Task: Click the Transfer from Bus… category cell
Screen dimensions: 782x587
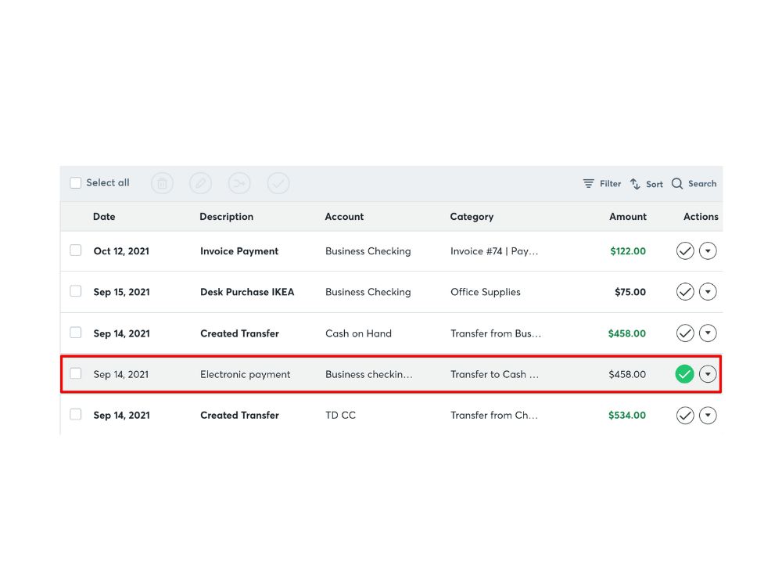Action: pos(496,333)
